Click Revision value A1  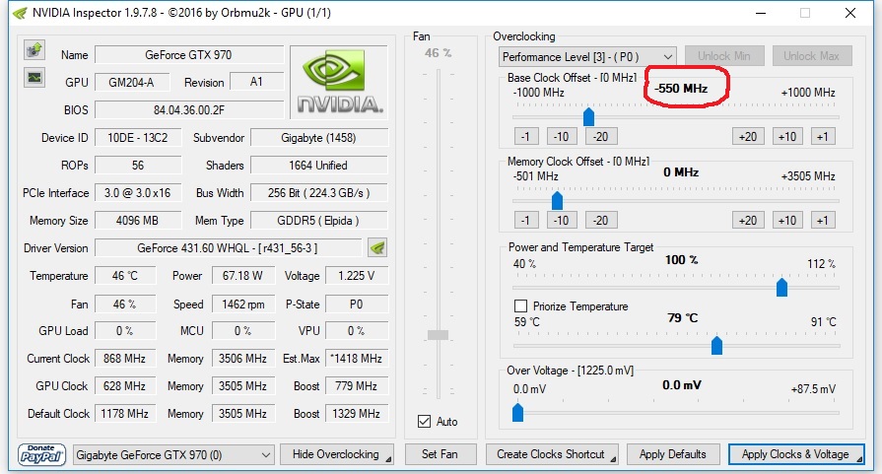(x=256, y=82)
